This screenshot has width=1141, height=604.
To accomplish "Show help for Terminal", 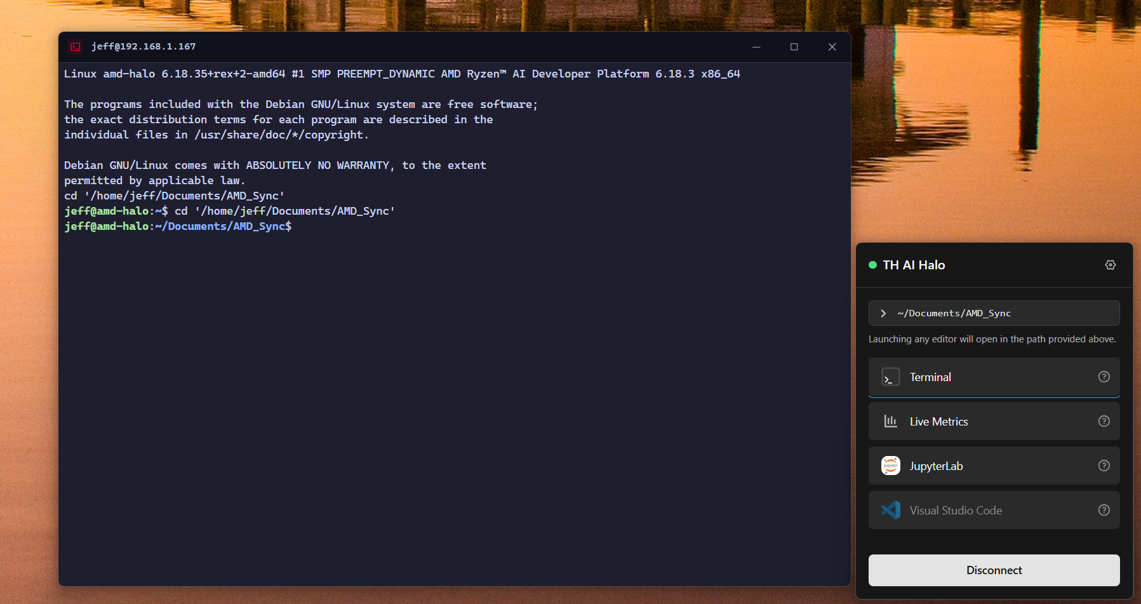I will pyautogui.click(x=1104, y=377).
